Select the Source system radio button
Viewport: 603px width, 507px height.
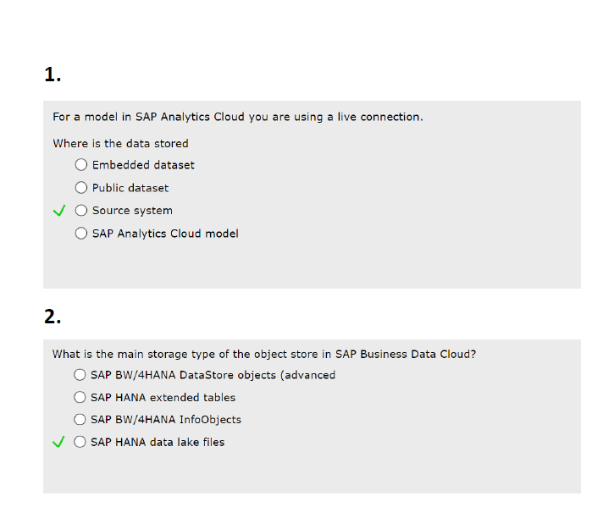pyautogui.click(x=81, y=211)
